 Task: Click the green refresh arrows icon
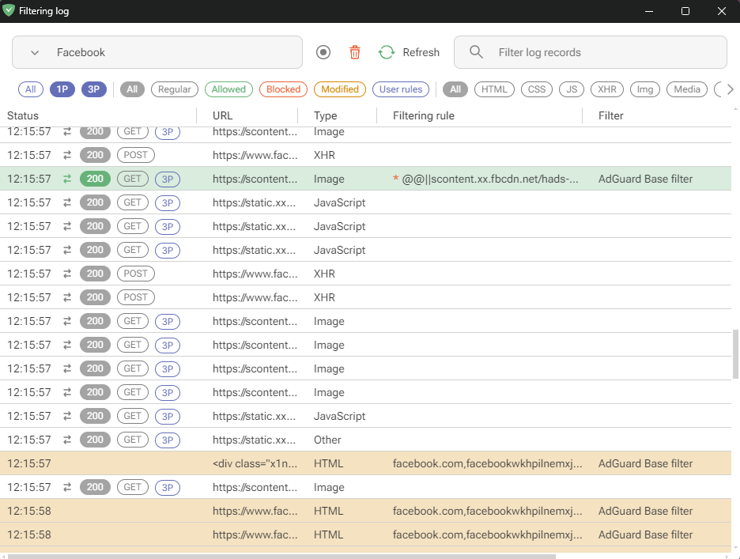point(387,52)
